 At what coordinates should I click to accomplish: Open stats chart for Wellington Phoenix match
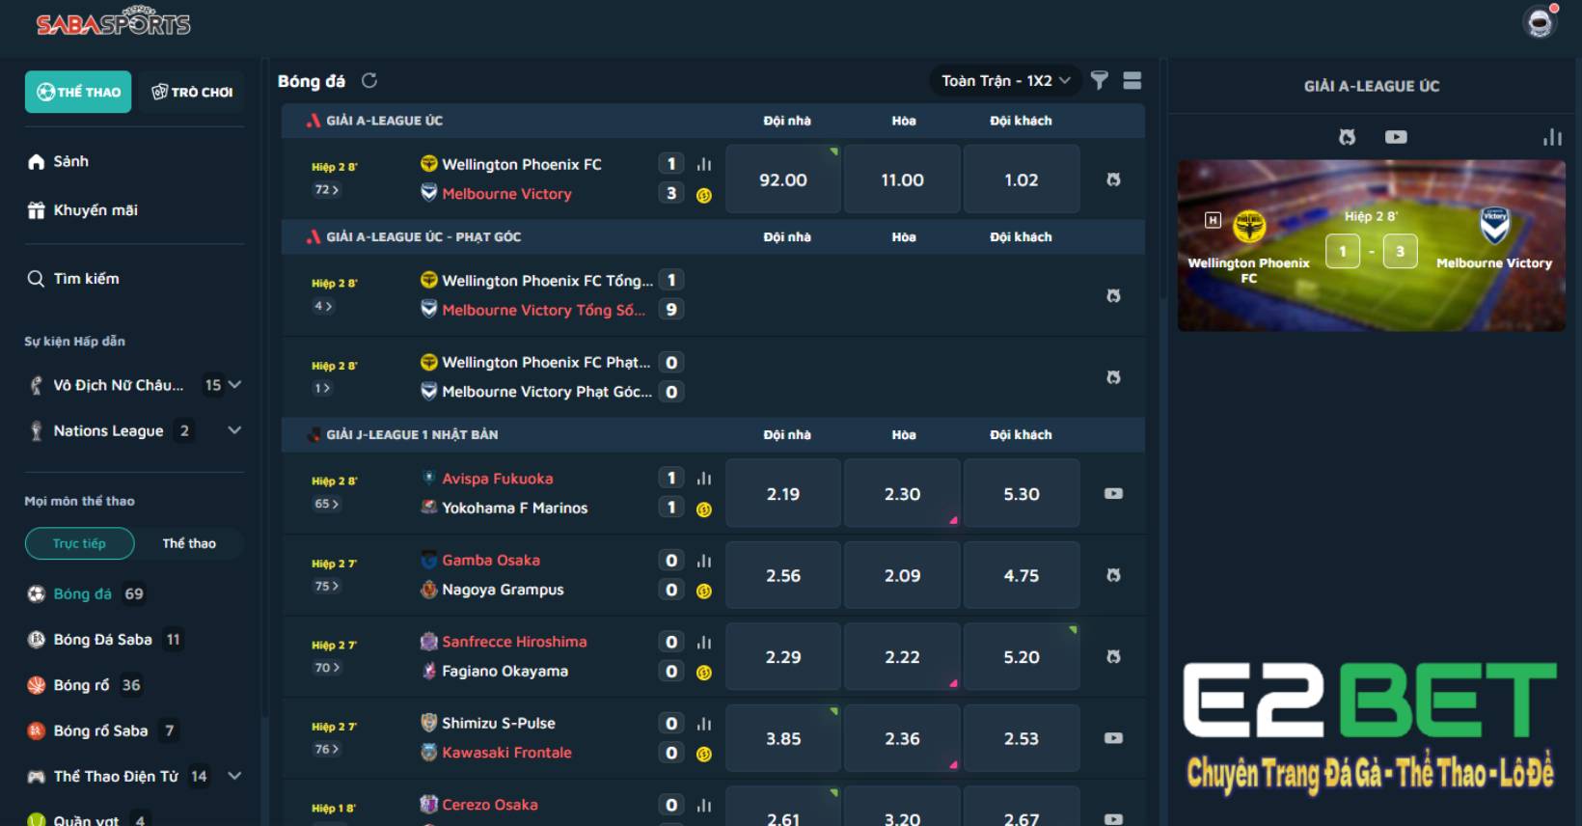704,164
